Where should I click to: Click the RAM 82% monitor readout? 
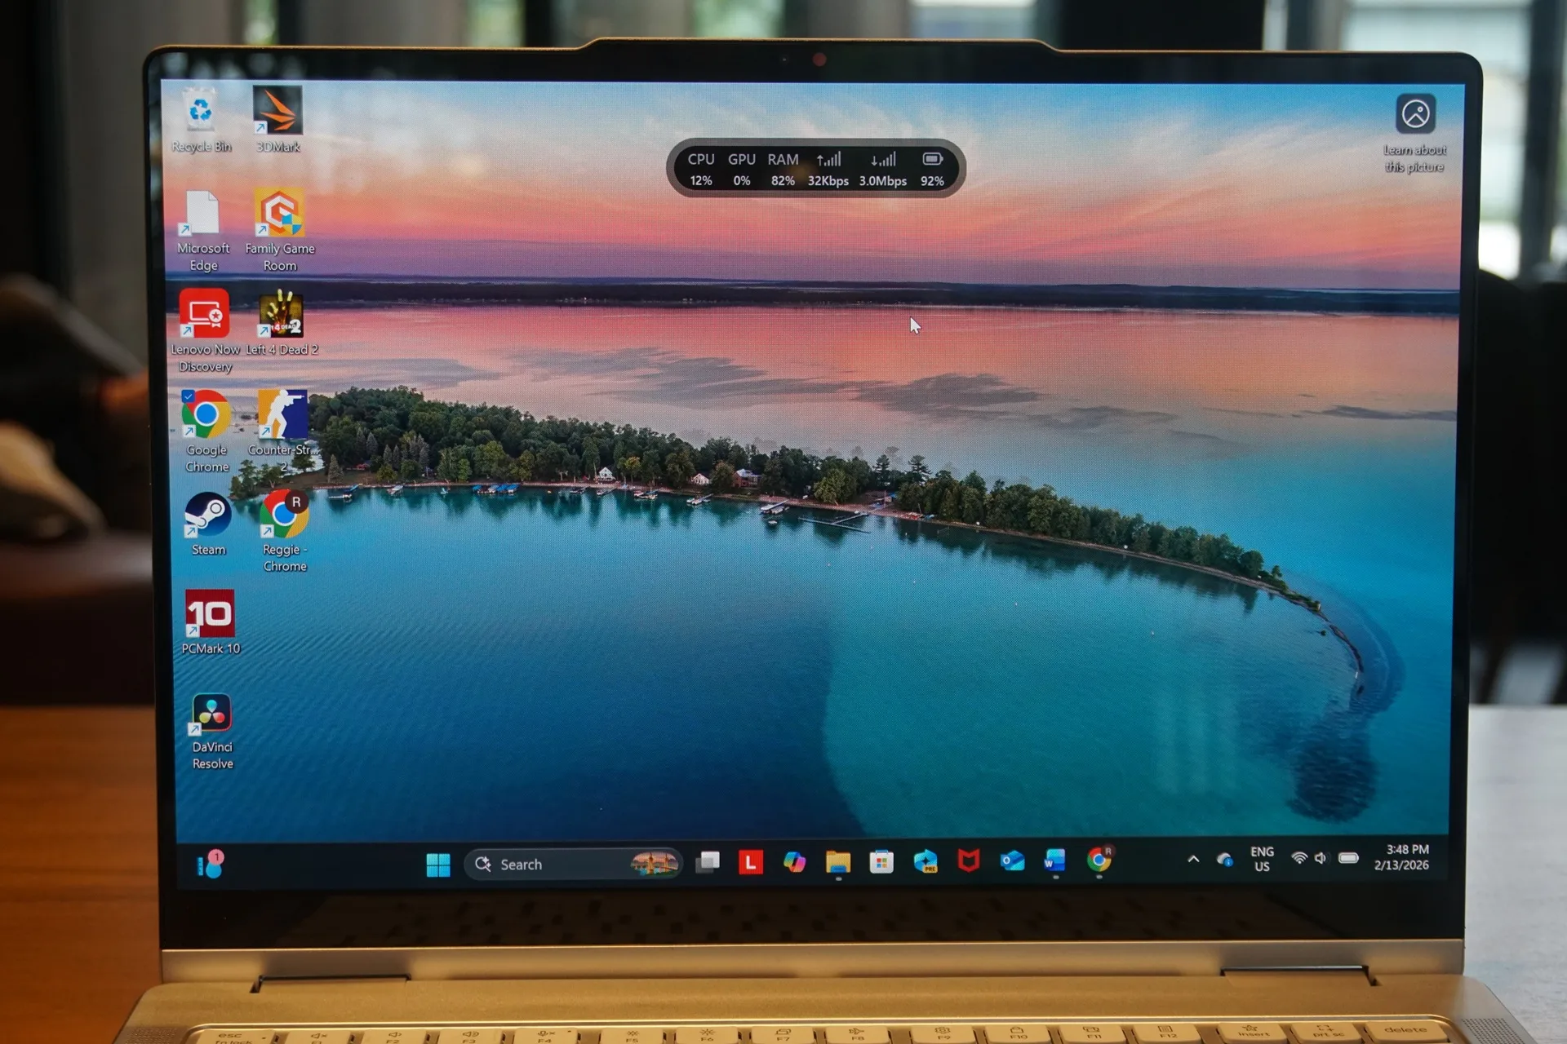(783, 169)
